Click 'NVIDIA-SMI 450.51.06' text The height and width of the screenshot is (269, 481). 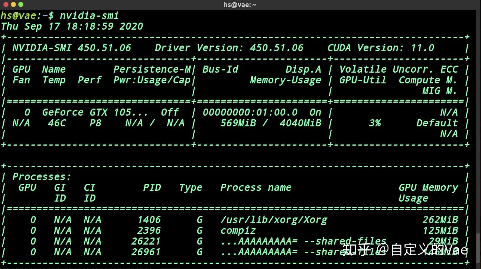coord(72,48)
